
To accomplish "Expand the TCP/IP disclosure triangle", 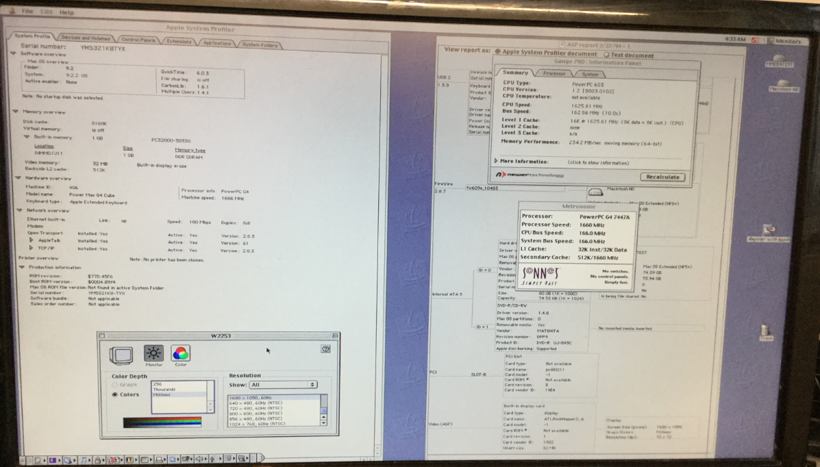I will point(31,248).
